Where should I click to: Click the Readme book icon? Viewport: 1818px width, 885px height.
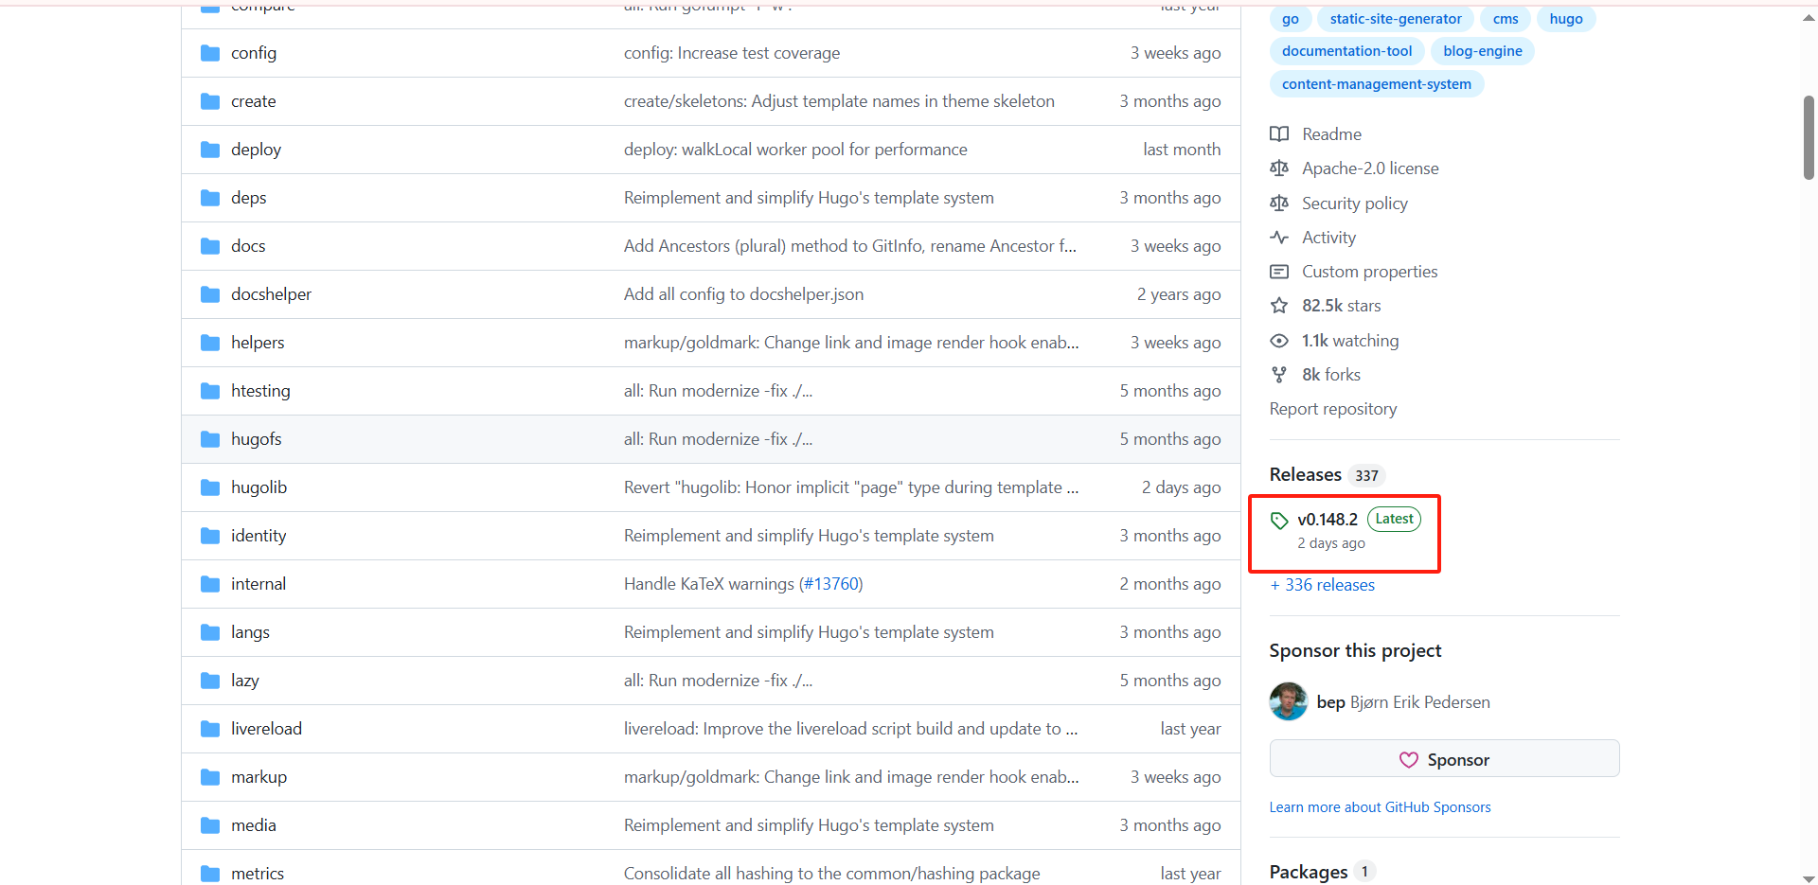pos(1279,134)
